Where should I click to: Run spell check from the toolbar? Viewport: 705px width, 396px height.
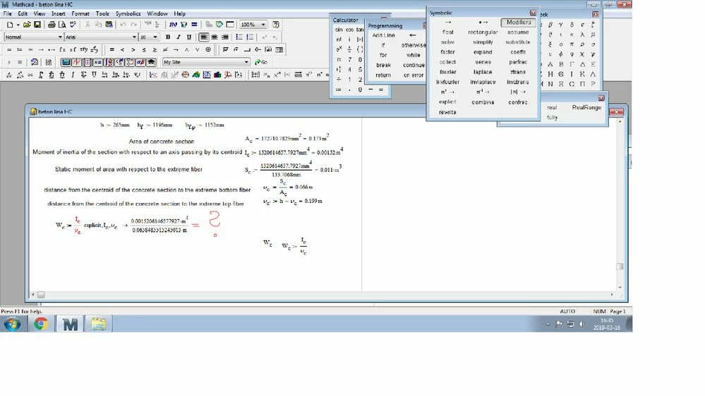[x=73, y=25]
